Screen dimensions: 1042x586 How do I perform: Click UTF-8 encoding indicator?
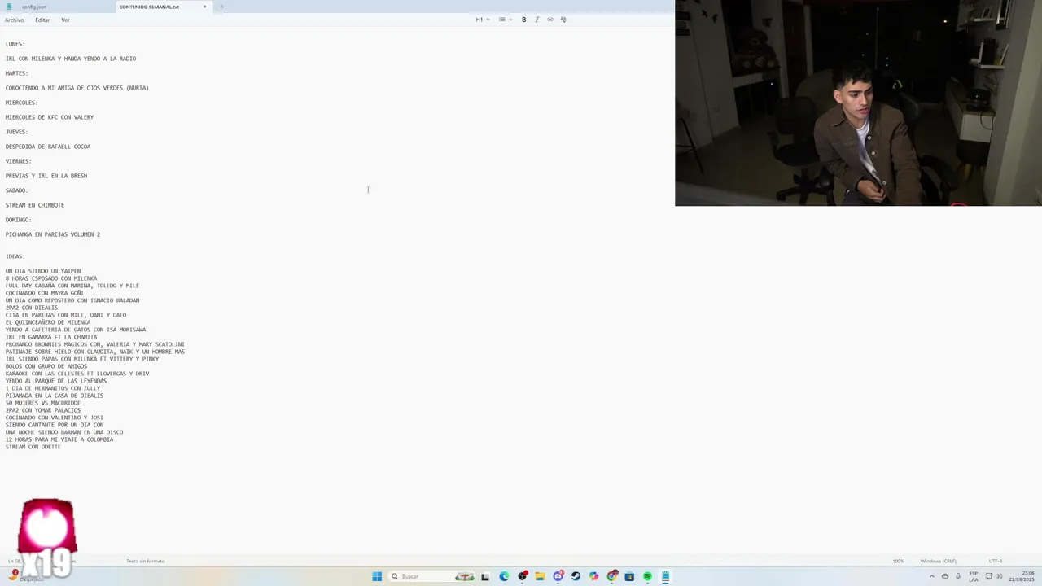[x=996, y=561]
